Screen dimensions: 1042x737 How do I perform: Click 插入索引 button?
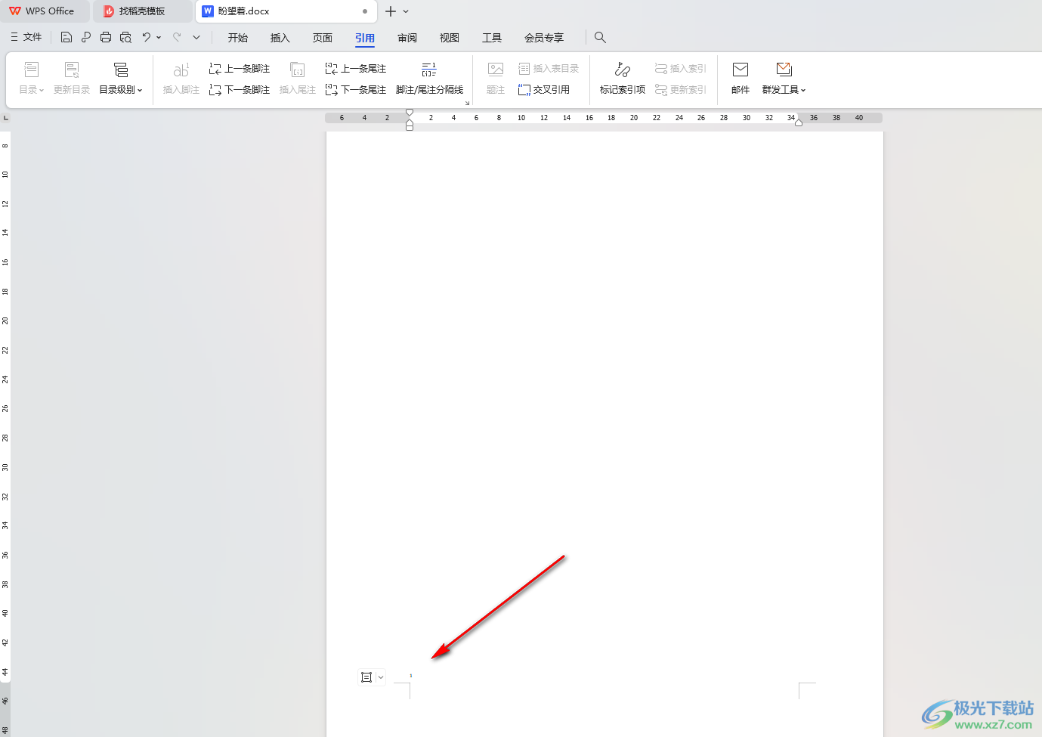680,69
